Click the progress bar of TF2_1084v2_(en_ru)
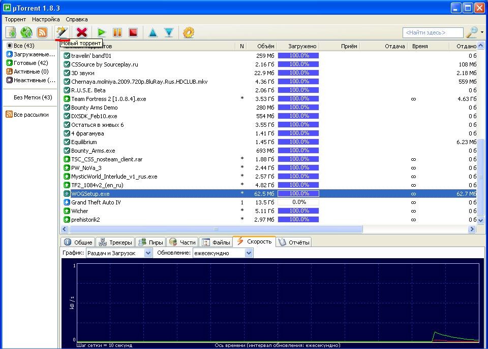Screen dimensions: 488x349 tap(298, 185)
